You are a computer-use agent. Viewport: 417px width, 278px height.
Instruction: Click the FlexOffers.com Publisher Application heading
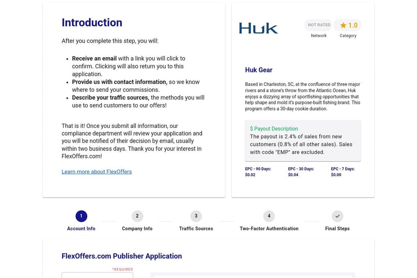point(122,256)
